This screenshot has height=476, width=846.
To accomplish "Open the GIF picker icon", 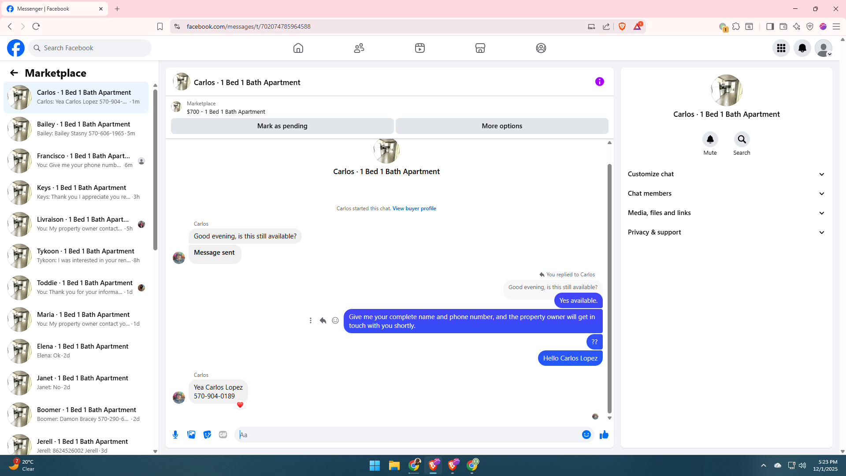I will (223, 435).
